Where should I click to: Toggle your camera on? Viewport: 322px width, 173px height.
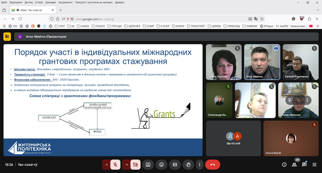[x=135, y=165]
